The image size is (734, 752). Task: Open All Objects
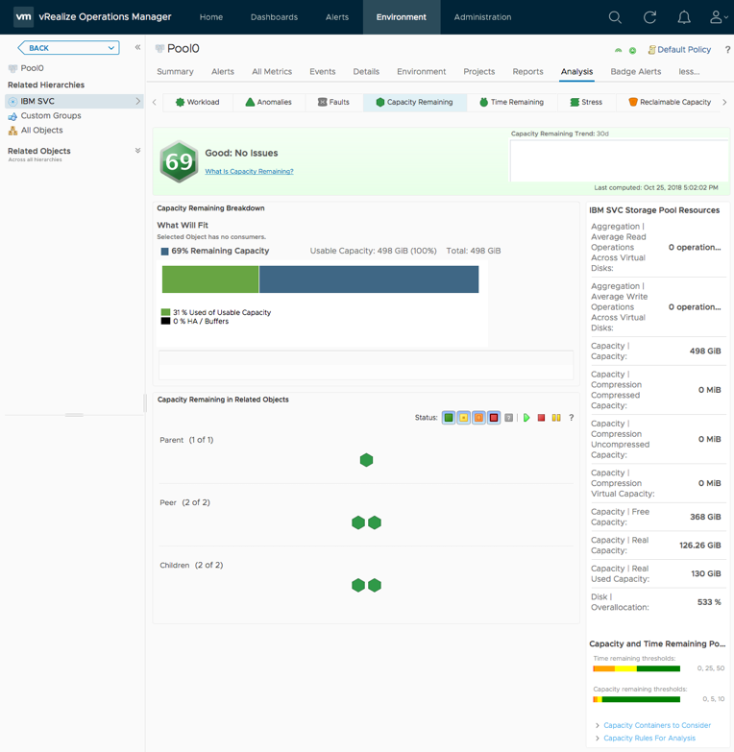[x=41, y=130]
